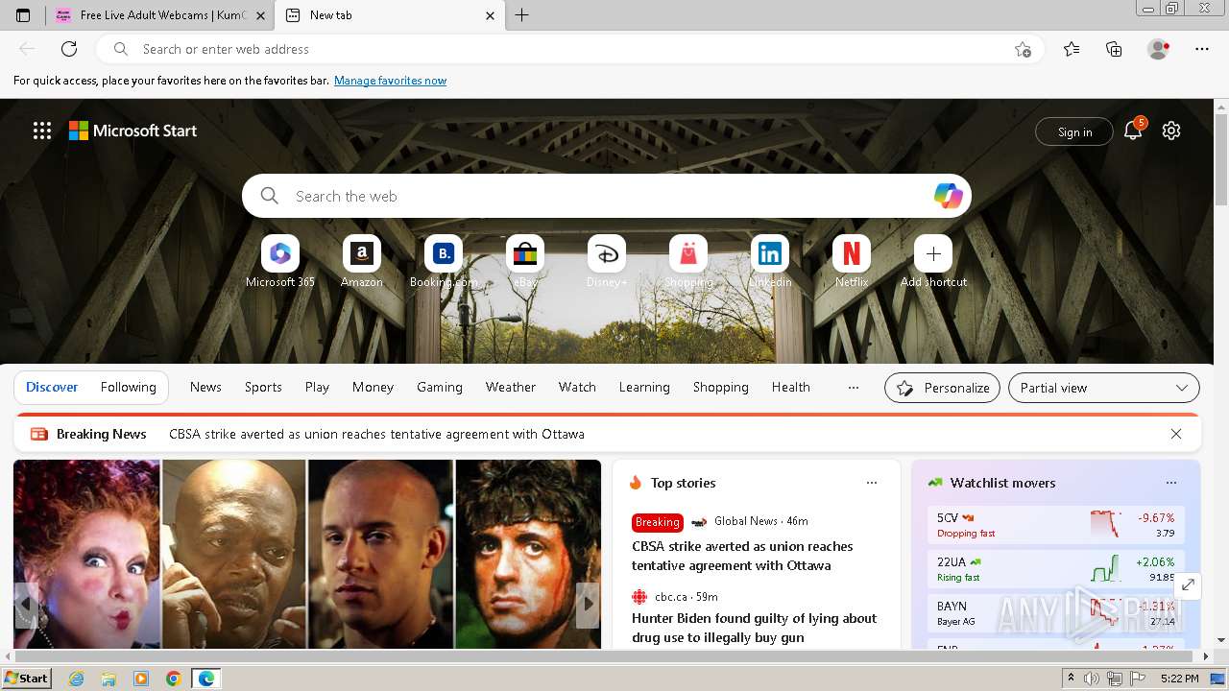Click the Sign in button
Image resolution: width=1229 pixels, height=691 pixels.
(1074, 132)
